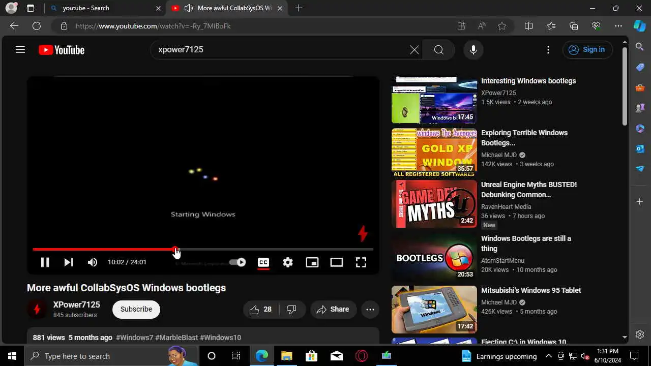Open Mitsubishi's Windows 95 Tablet thumbnail
This screenshot has height=366, width=651.
[434, 310]
